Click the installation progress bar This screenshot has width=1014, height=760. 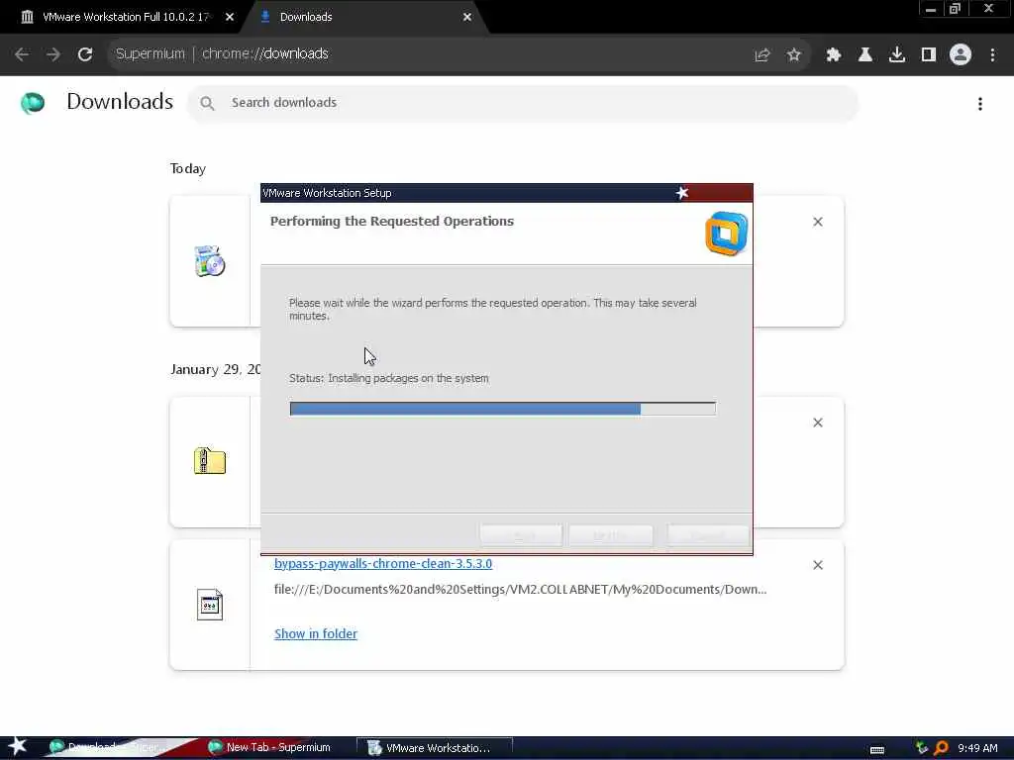(x=502, y=409)
